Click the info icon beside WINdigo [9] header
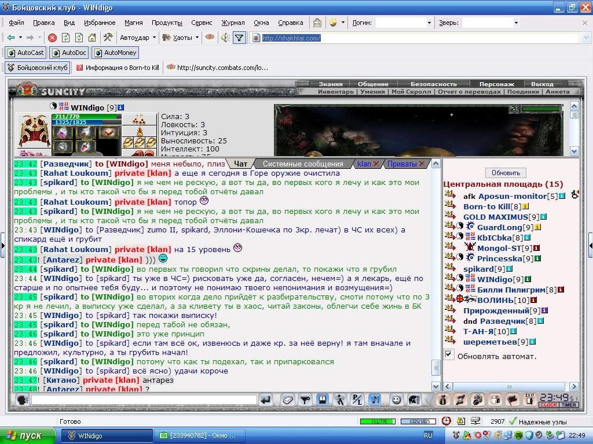Image resolution: width=593 pixels, height=444 pixels. tap(120, 108)
